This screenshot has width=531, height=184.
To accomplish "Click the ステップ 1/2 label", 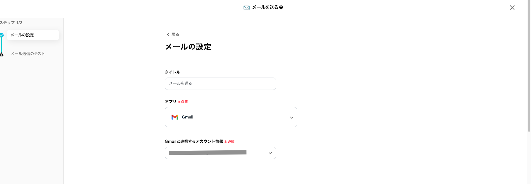I will pyautogui.click(x=11, y=23).
